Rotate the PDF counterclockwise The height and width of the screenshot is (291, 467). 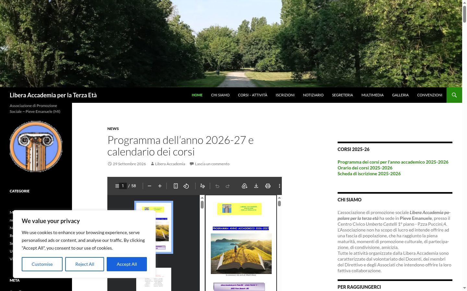pos(186,186)
